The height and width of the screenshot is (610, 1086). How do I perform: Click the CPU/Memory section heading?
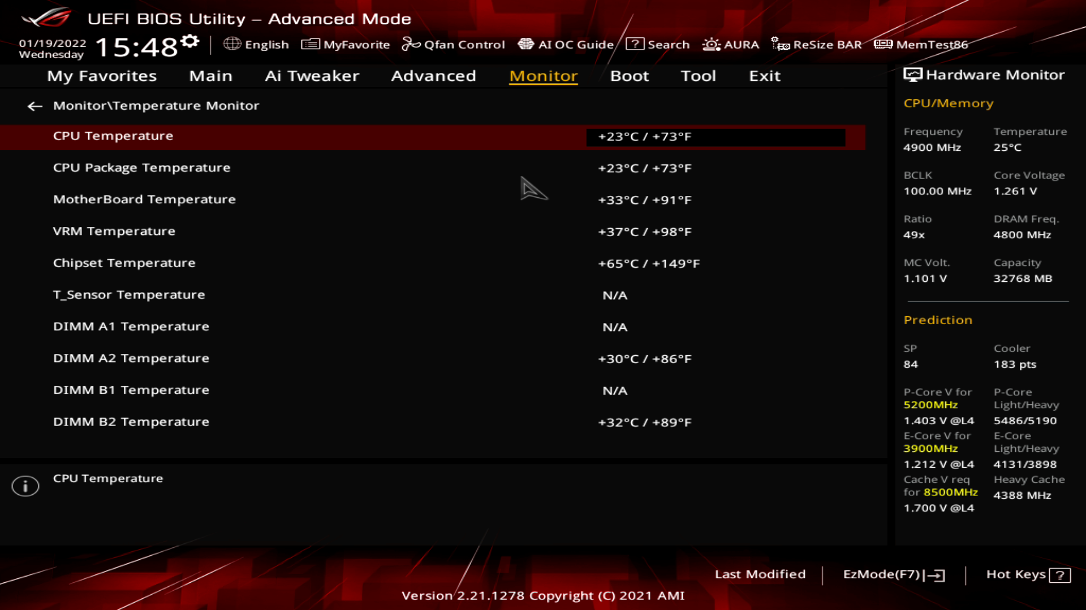pyautogui.click(x=949, y=103)
